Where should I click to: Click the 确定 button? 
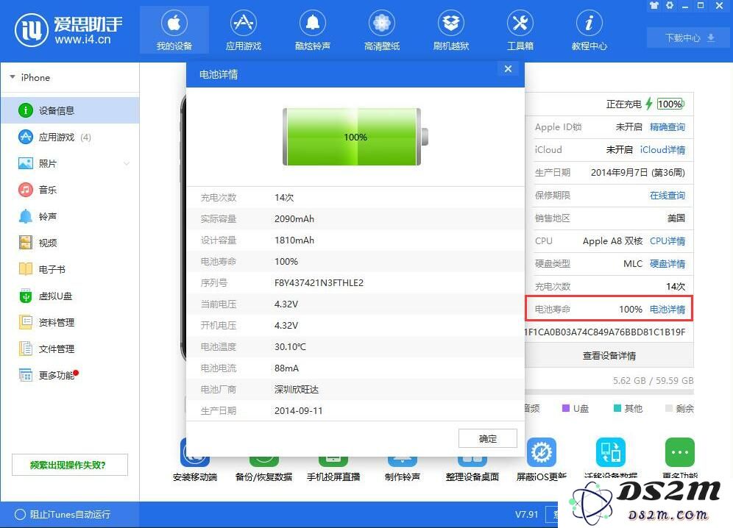(488, 438)
